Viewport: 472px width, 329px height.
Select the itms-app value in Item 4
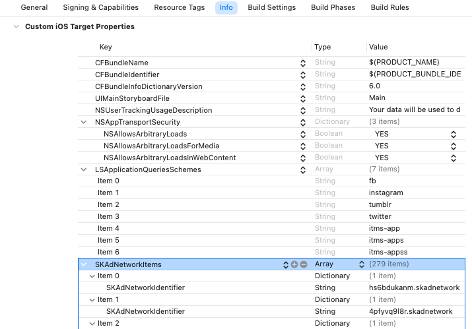click(384, 229)
